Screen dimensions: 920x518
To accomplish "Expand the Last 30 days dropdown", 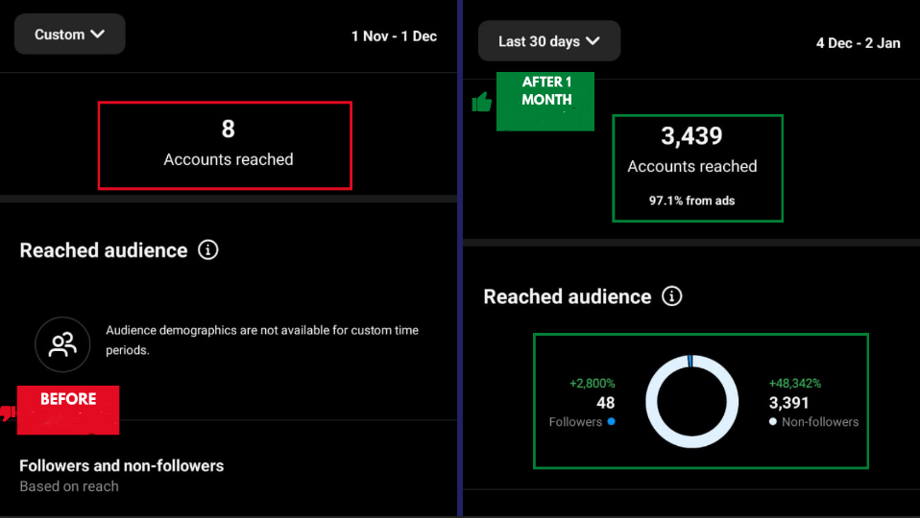I will pos(548,41).
